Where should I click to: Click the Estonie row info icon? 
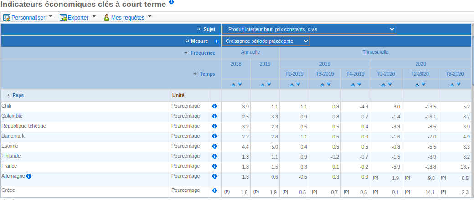(x=215, y=146)
